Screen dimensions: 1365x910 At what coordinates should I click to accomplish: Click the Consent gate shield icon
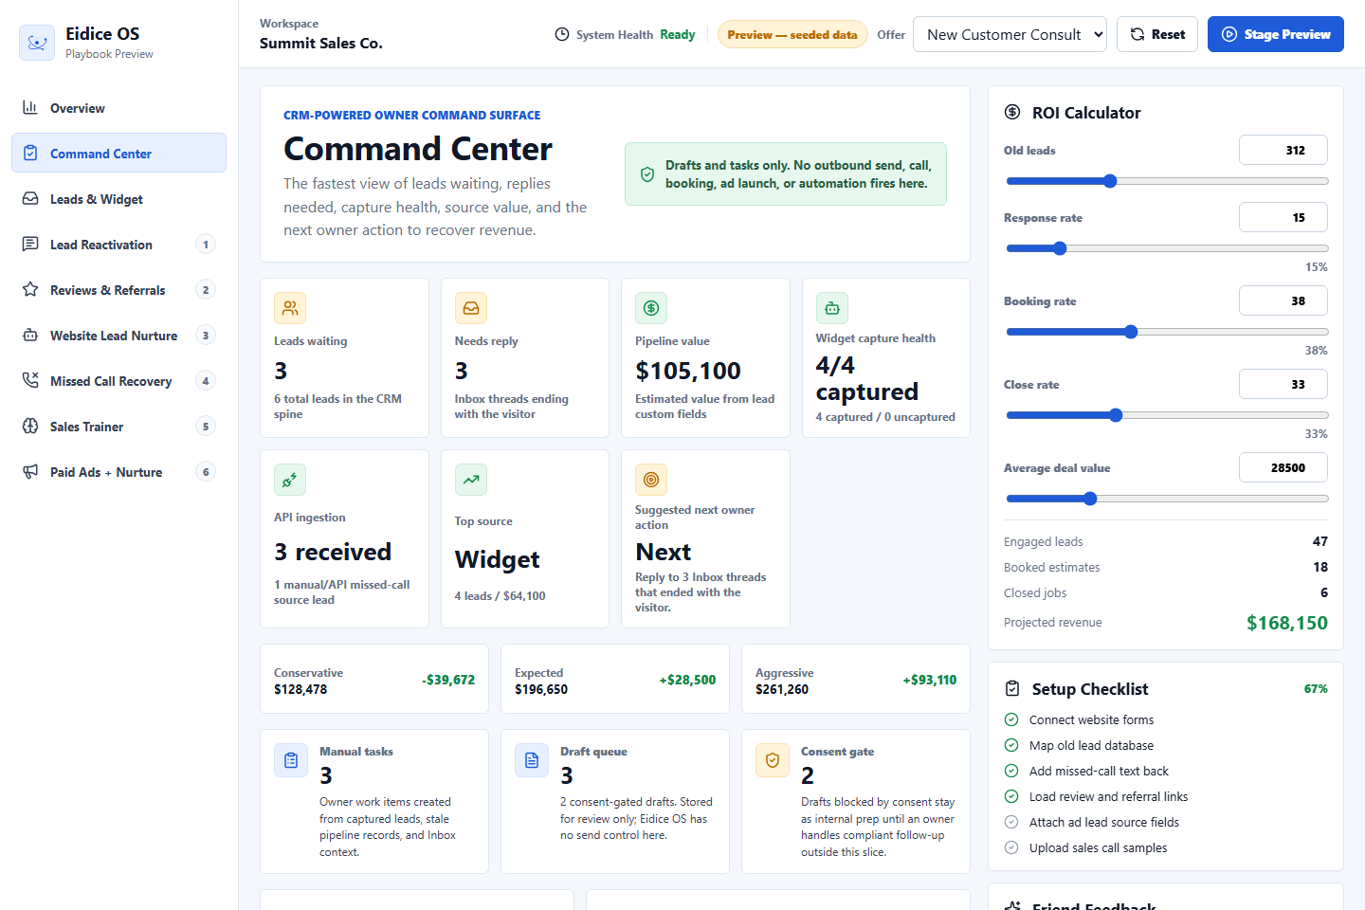point(773,760)
